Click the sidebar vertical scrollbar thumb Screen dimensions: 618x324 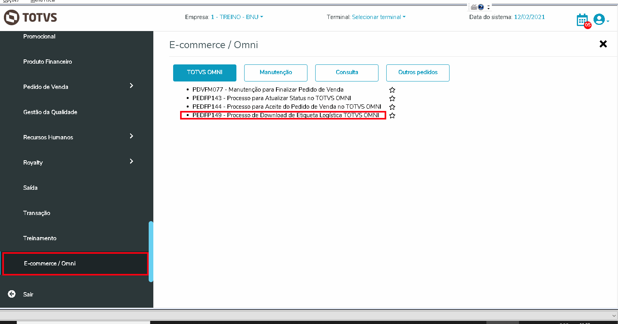pyautogui.click(x=151, y=251)
